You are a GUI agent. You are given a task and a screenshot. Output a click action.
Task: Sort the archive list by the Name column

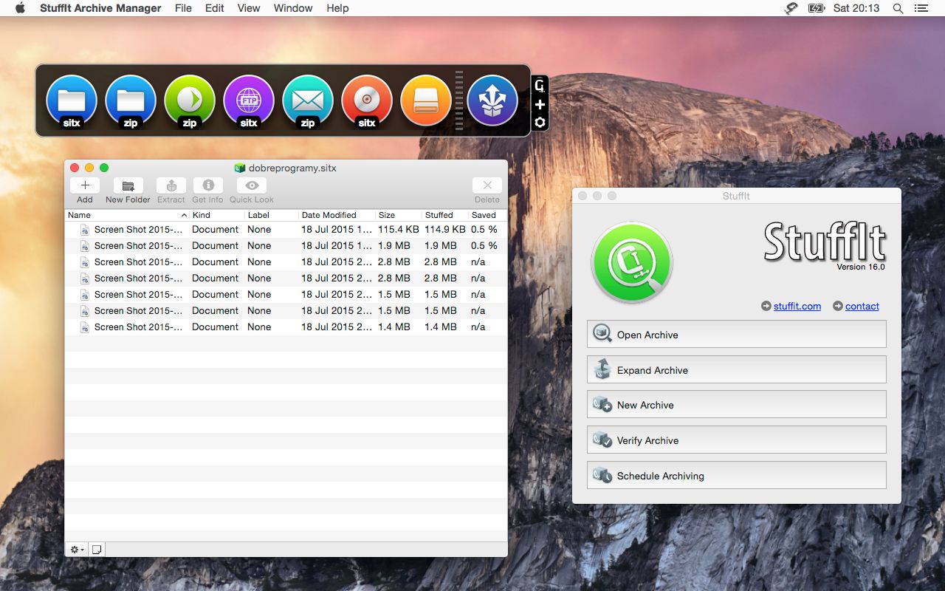126,215
